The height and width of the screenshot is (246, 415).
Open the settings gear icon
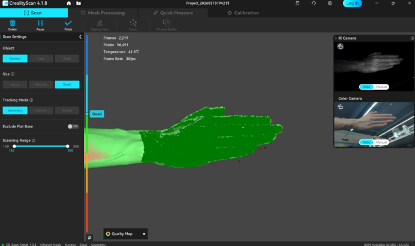point(330,3)
